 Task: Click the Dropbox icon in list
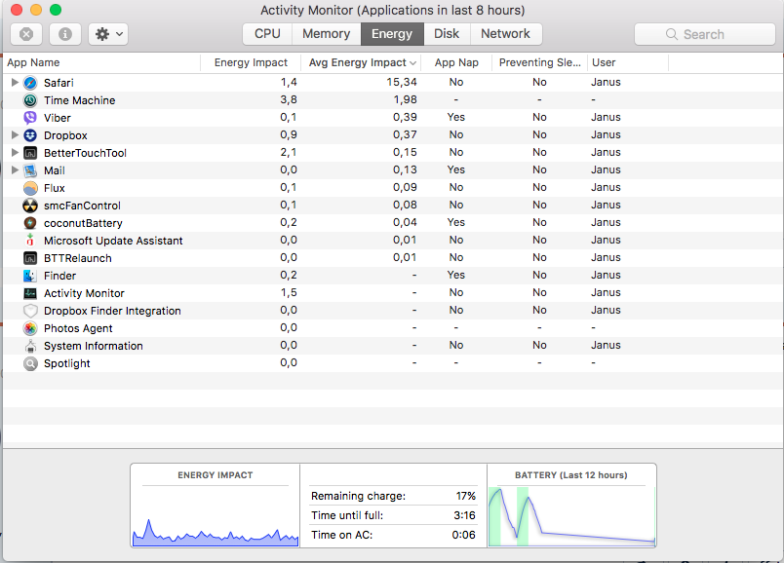tap(30, 135)
